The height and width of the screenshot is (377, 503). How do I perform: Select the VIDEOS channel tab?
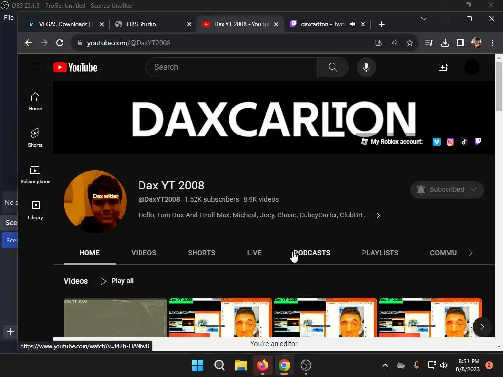click(144, 253)
